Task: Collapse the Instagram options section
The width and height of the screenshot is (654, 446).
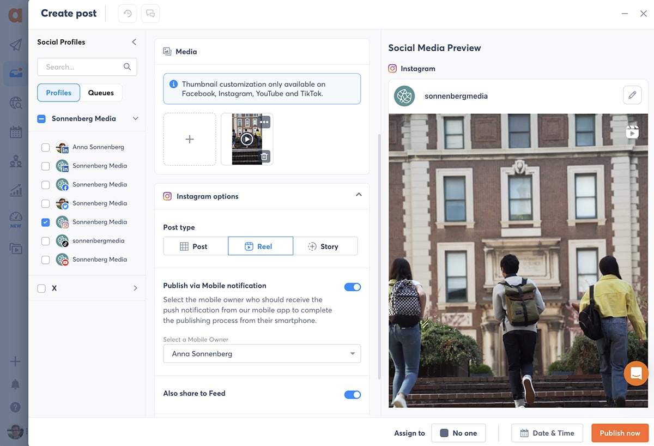Action: pos(359,195)
